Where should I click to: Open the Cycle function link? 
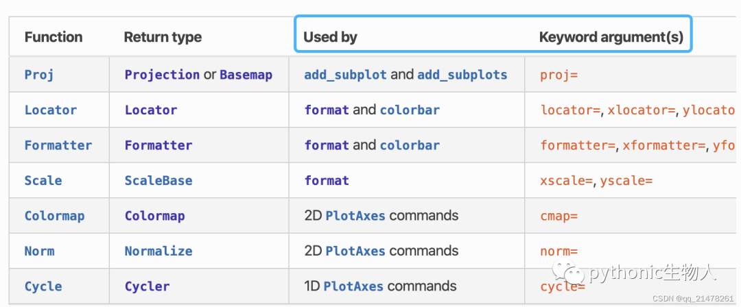coord(43,286)
